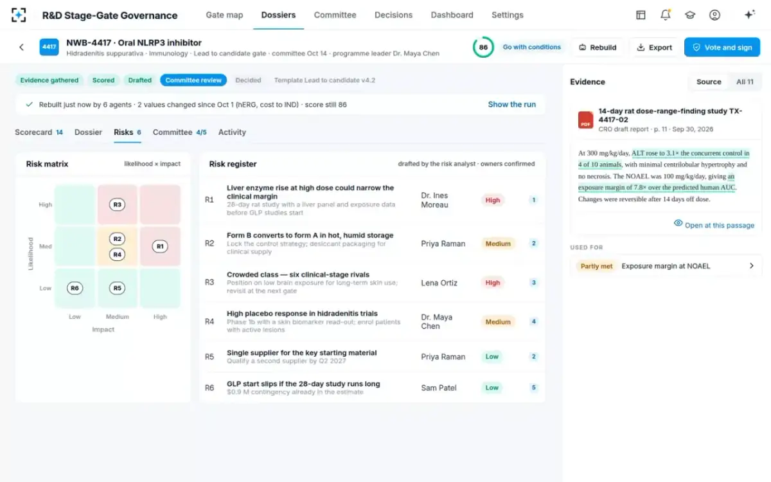Click the count badge 5 on row R6
The image size is (771, 482).
coord(533,388)
